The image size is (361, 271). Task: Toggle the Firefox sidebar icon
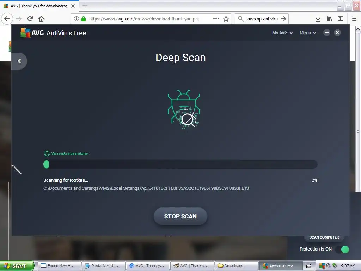[341, 19]
